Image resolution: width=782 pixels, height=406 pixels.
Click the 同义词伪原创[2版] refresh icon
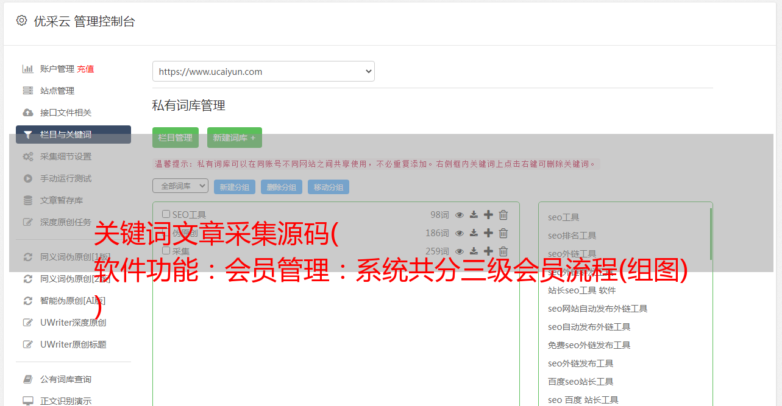coord(28,279)
